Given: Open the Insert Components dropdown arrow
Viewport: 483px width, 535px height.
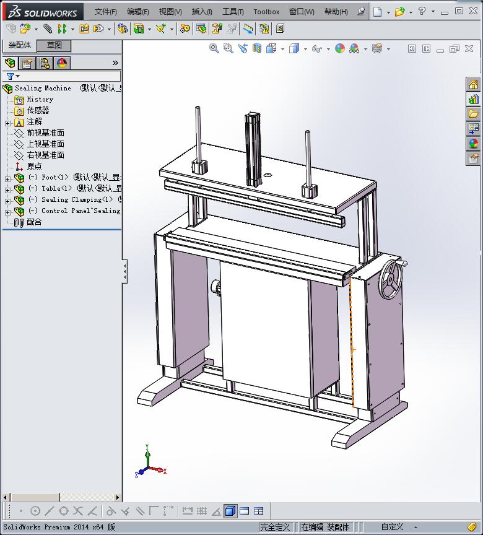Looking at the screenshot, I should [x=36, y=29].
